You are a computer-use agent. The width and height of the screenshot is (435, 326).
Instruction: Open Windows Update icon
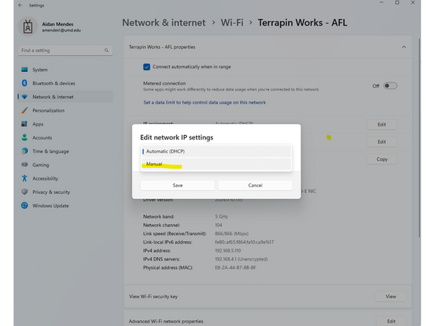pos(24,206)
